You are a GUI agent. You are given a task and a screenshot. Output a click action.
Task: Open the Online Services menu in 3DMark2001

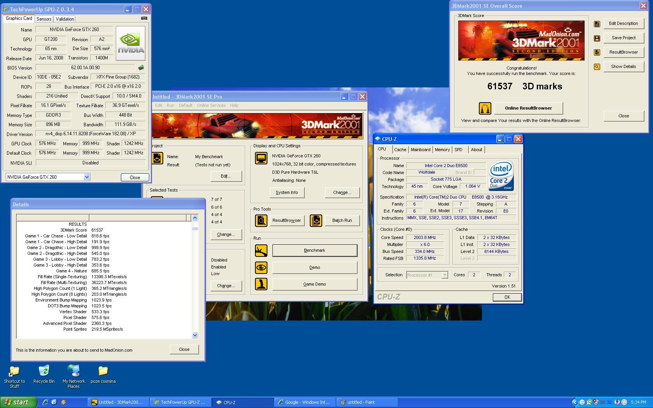coord(211,105)
